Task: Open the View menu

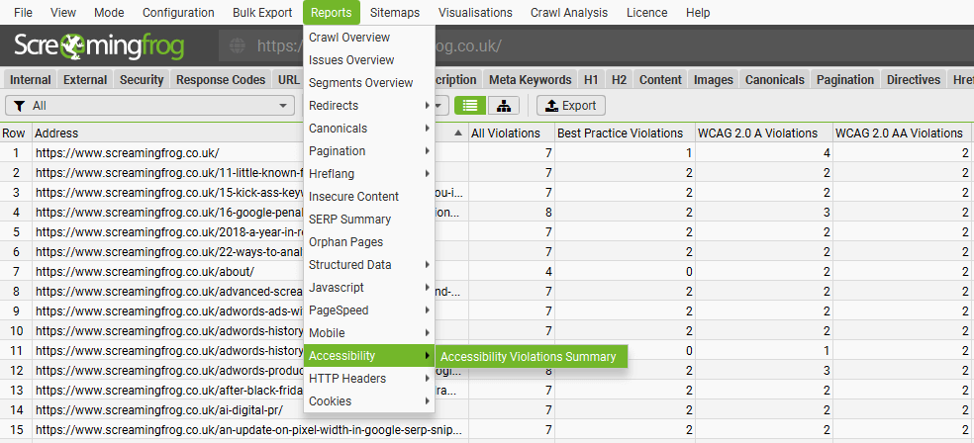Action: 62,13
